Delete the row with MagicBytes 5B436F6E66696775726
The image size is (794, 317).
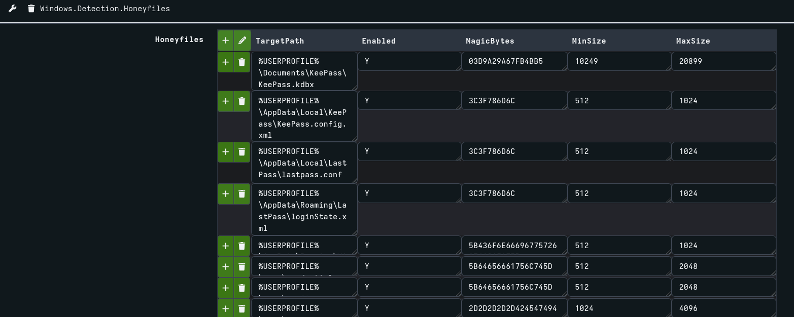pos(241,246)
